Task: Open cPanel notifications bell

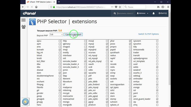Action: tap(154, 13)
